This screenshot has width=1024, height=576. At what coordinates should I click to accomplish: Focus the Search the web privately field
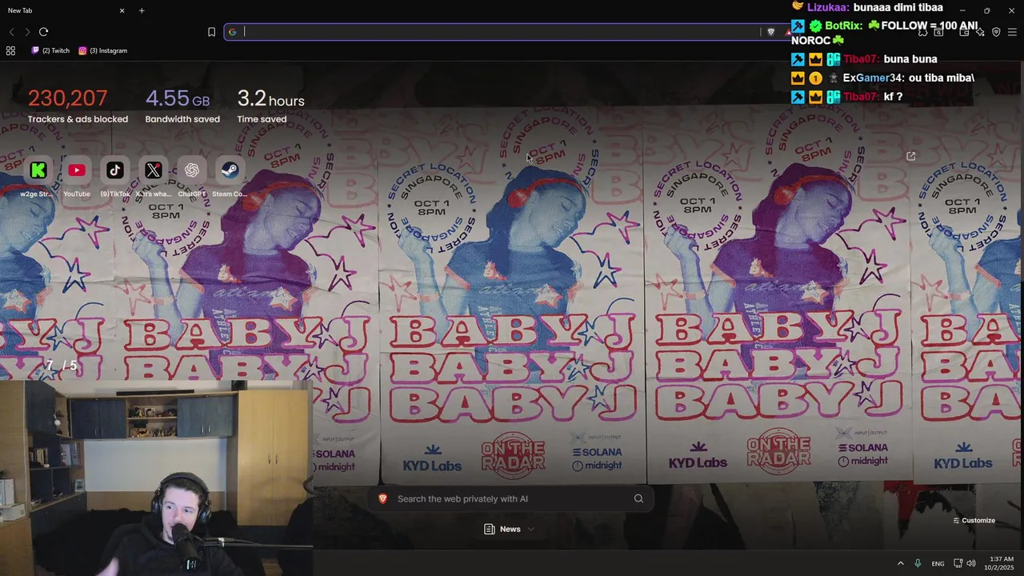pos(510,498)
